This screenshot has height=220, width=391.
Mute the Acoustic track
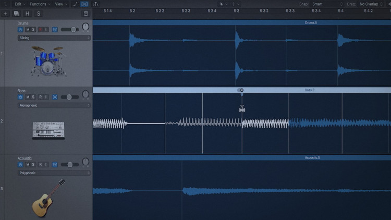[28, 165]
